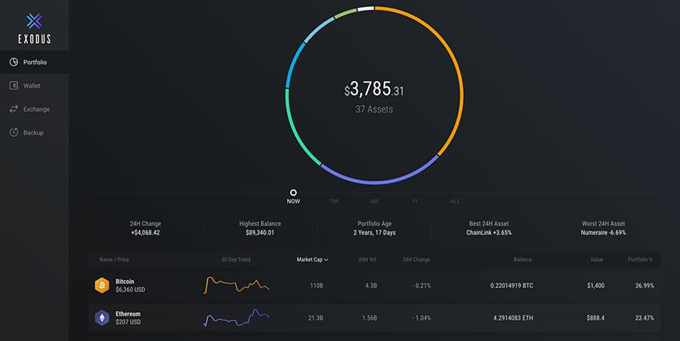Sort by Balance column
680x341 pixels.
523,259
